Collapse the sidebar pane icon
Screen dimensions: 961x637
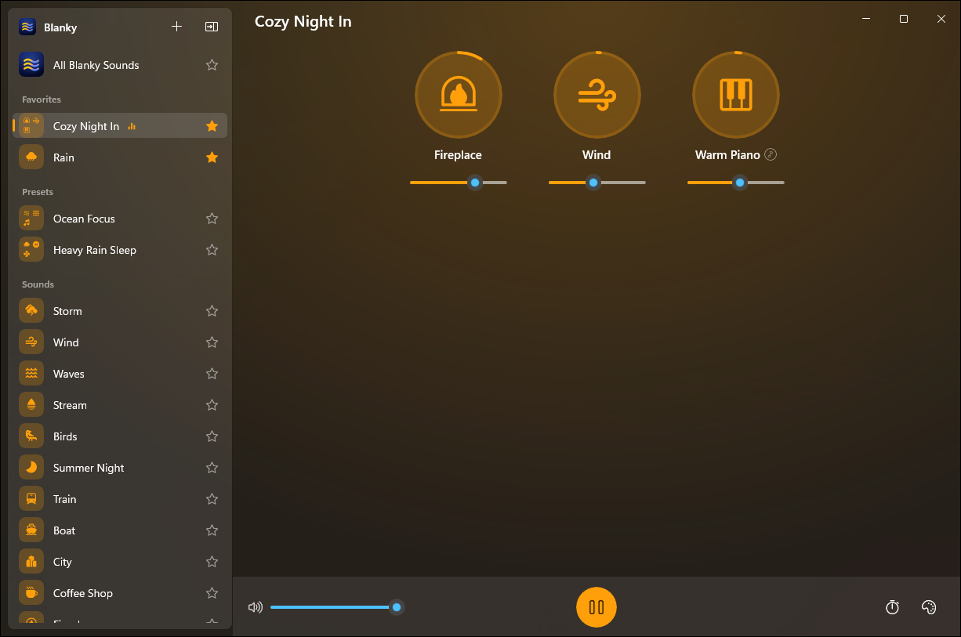coord(212,27)
